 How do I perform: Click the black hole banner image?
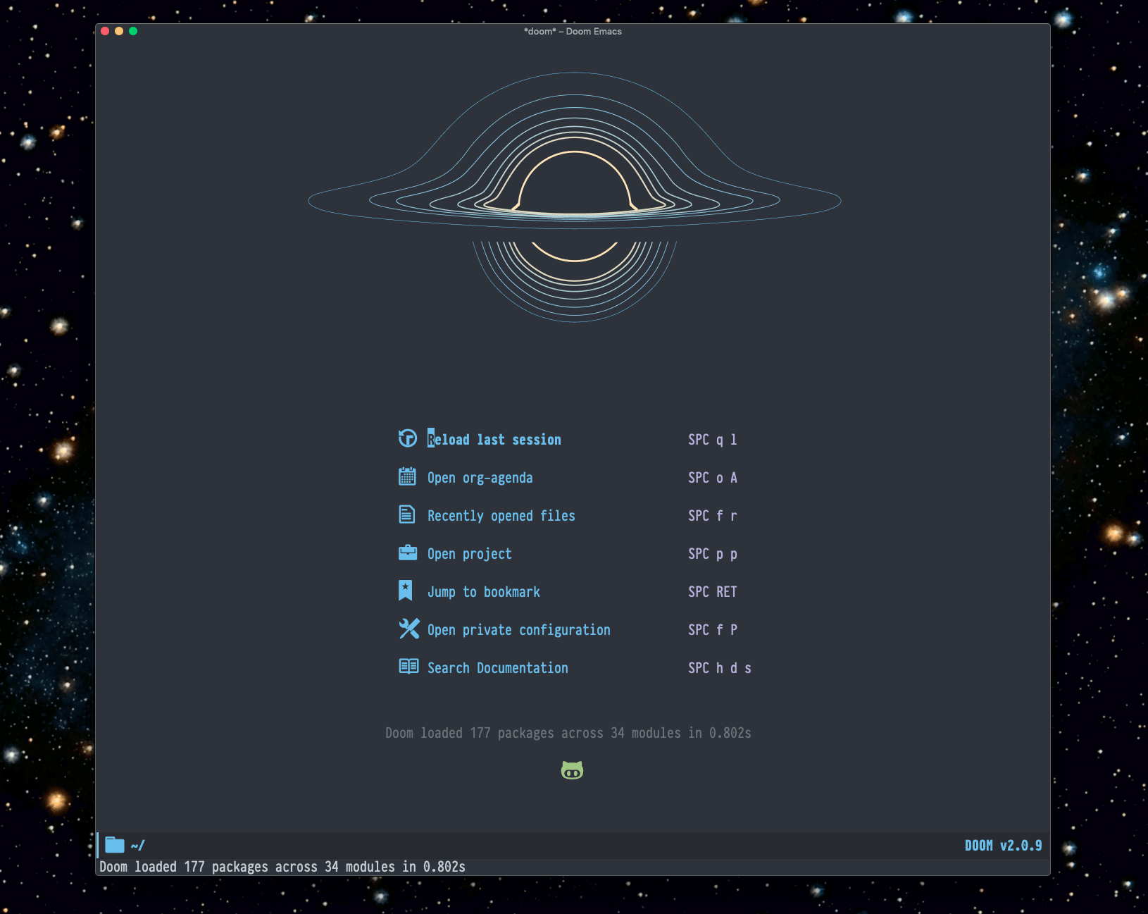575,197
